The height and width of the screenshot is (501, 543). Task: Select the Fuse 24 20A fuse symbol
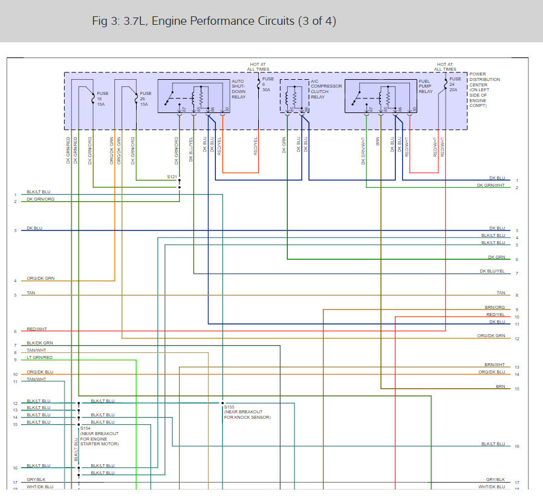445,84
